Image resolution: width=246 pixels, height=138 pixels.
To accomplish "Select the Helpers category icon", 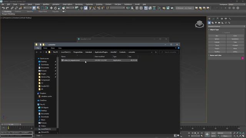I will [x=223, y=23].
